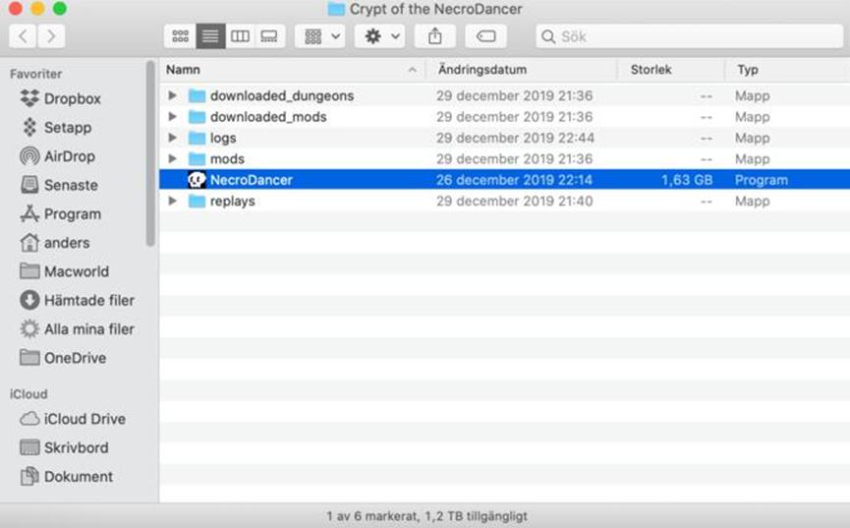Expand the downloaded_dungeons folder

coord(173,96)
